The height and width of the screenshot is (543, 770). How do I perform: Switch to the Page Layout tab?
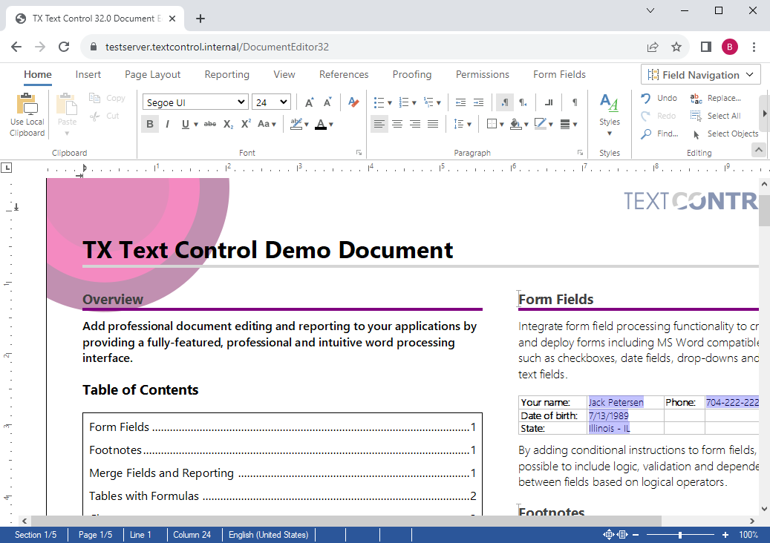[x=152, y=75]
